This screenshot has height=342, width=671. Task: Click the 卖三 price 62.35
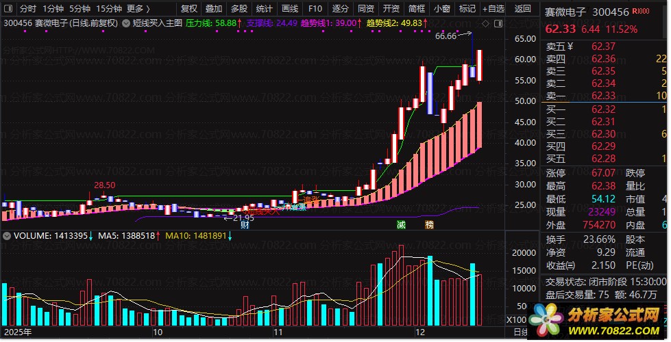click(x=603, y=71)
